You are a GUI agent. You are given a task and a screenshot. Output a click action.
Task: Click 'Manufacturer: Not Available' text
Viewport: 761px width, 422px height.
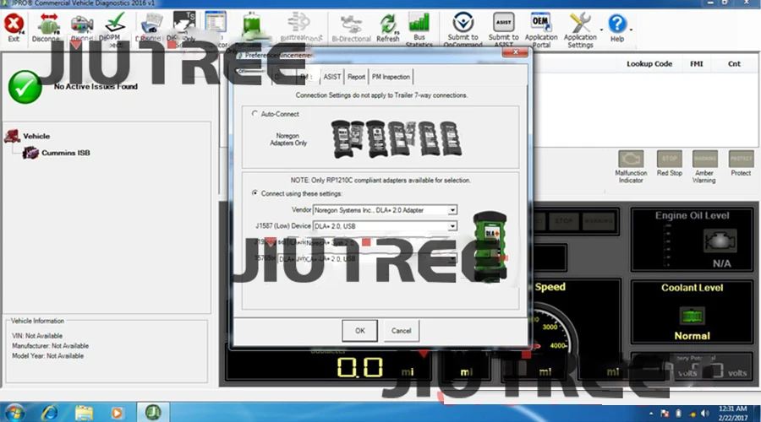pos(51,346)
